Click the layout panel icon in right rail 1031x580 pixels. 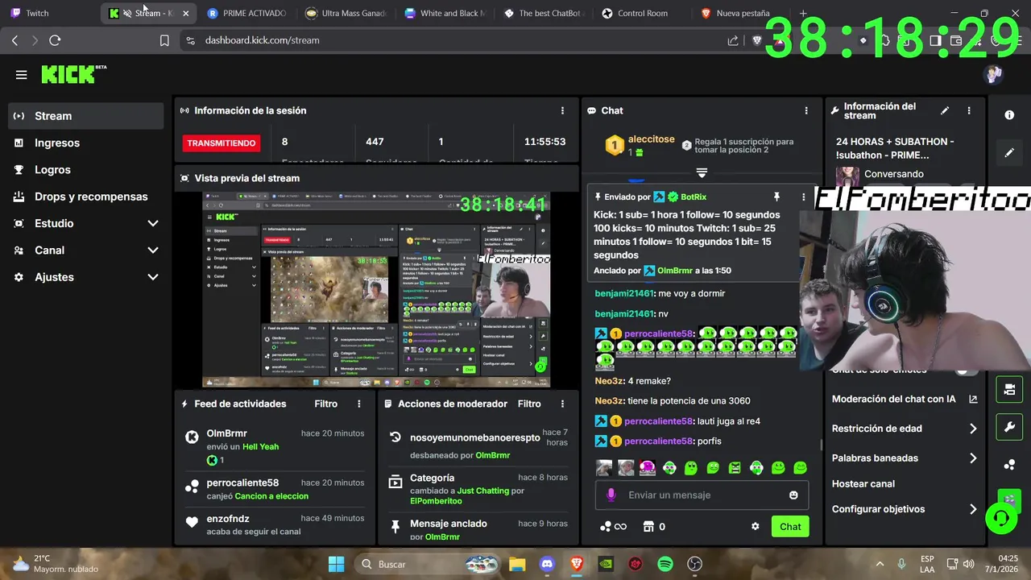coord(1009,390)
